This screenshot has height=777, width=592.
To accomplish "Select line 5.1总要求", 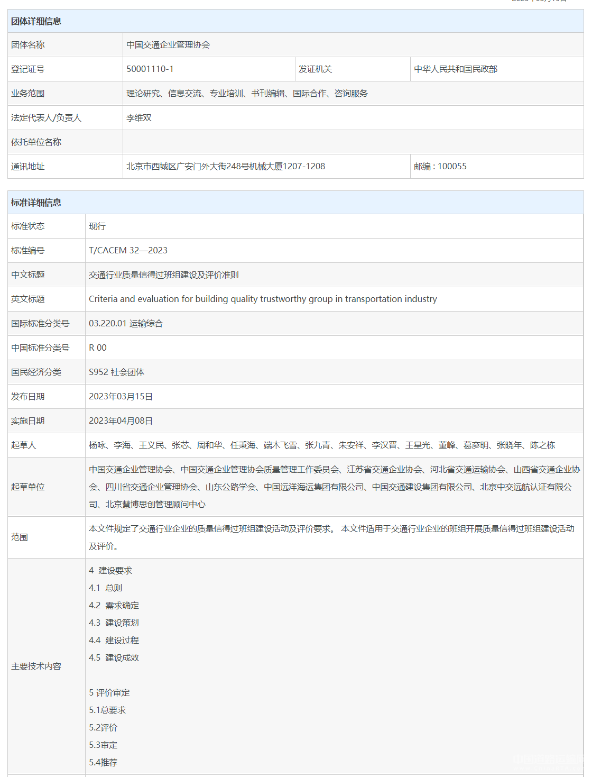I will pyautogui.click(x=107, y=710).
